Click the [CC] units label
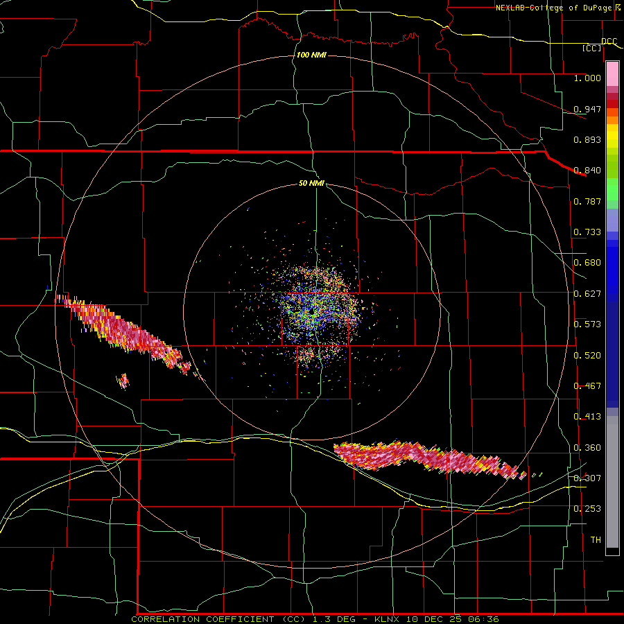The width and height of the screenshot is (624, 624). coord(592,48)
